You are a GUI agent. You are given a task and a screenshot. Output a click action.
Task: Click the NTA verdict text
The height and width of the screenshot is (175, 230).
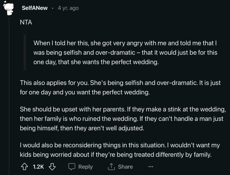click(x=25, y=24)
